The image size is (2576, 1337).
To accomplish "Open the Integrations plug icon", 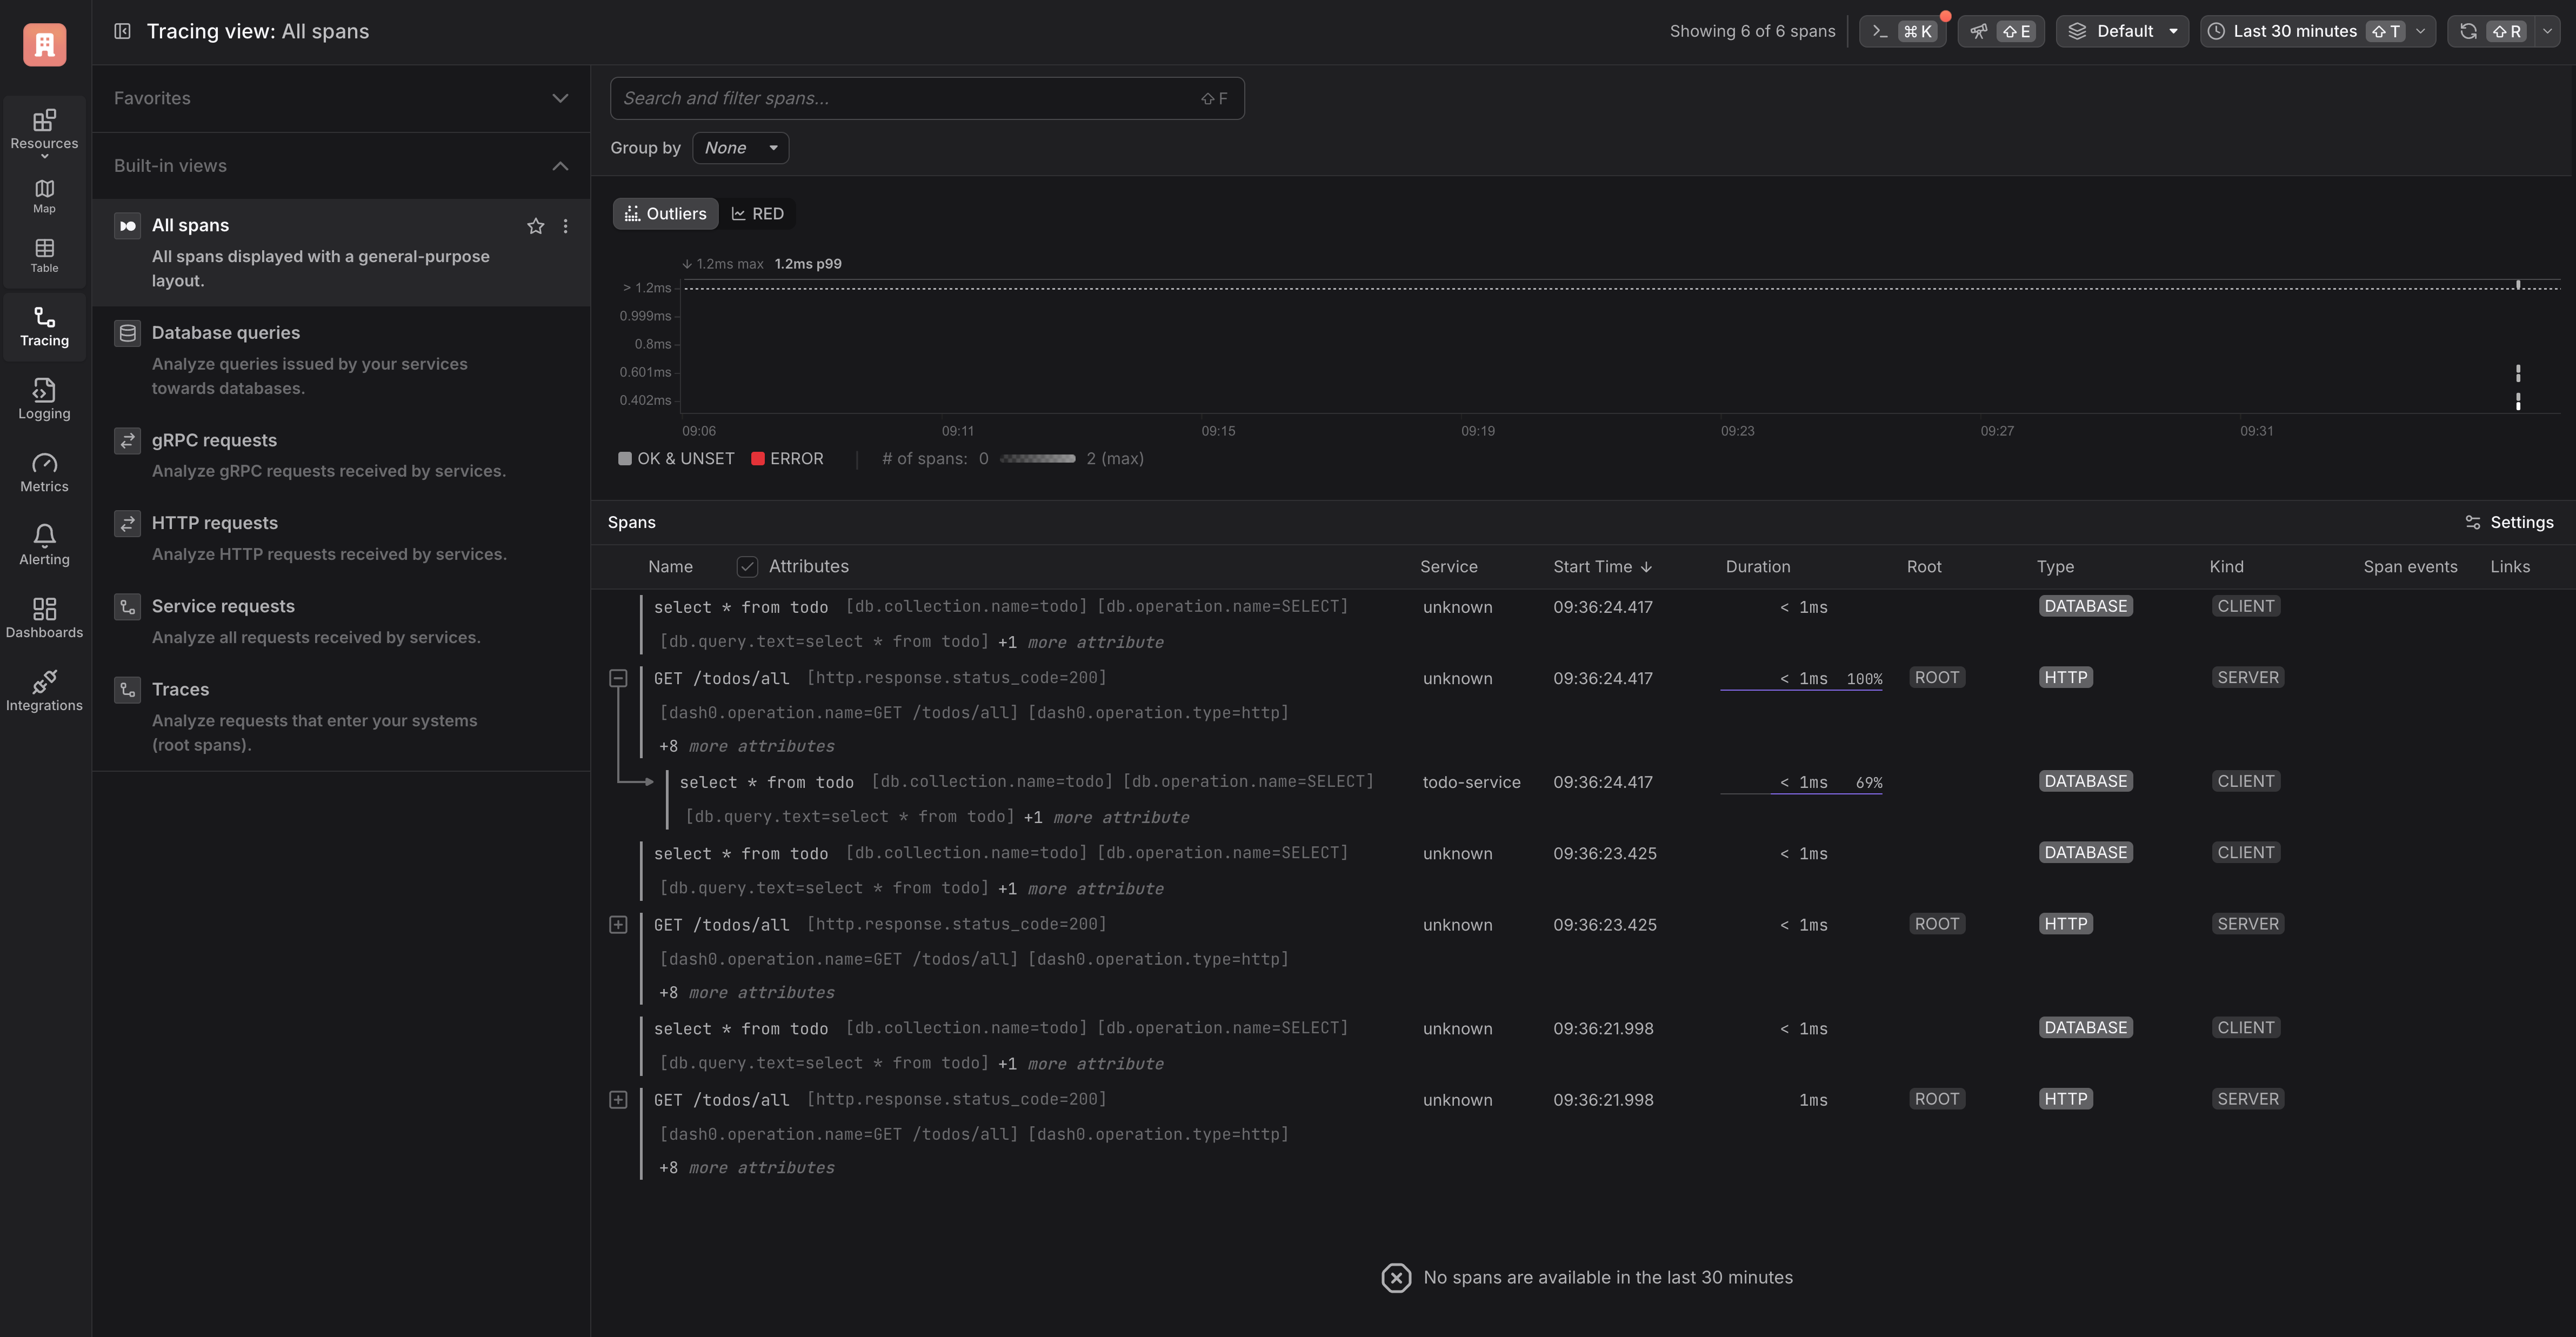I will click(x=44, y=682).
